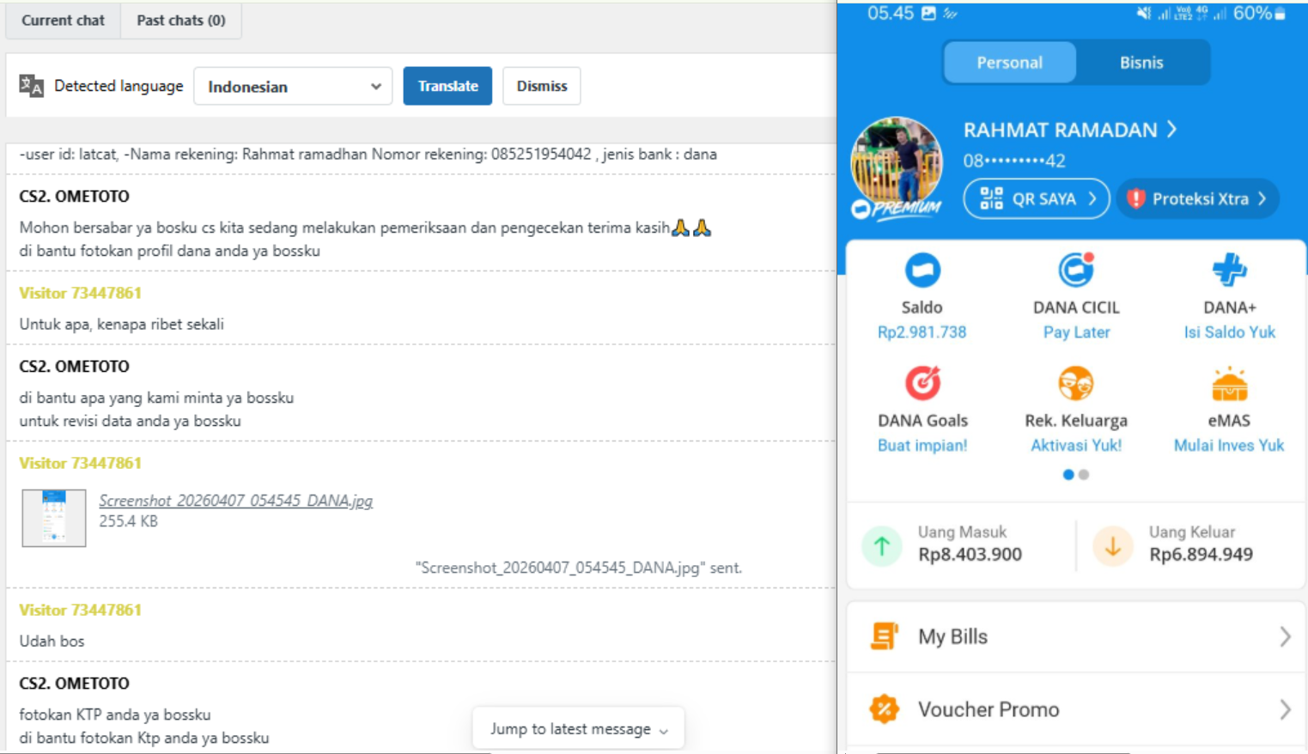
Task: Open the Past chats (0) tab
Action: (181, 20)
